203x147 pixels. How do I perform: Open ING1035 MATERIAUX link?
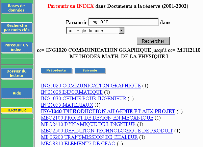click(x=67, y=105)
